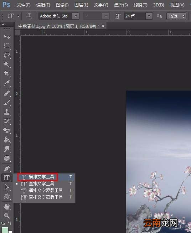Viewport: 191px width, 233px height.
Task: Click the white background color swatch
Action: [x=10, y=232]
